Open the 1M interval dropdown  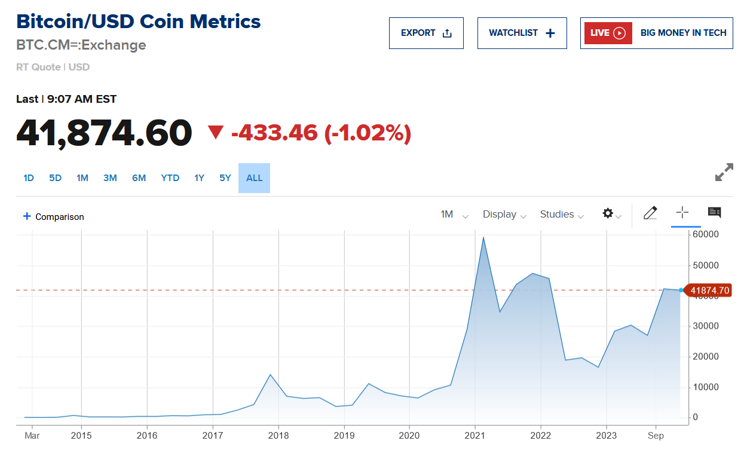coord(454,215)
